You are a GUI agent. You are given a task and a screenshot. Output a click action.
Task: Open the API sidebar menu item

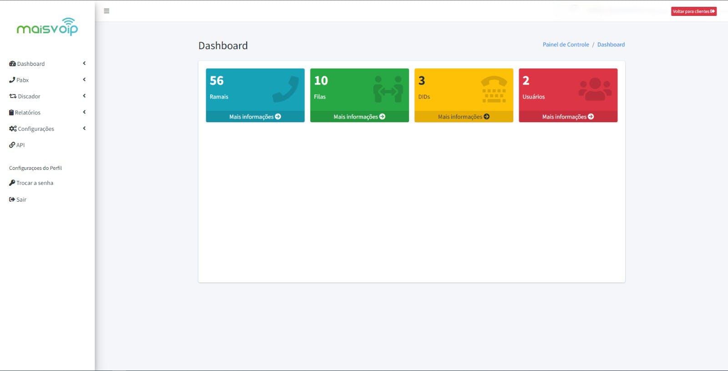(47, 145)
